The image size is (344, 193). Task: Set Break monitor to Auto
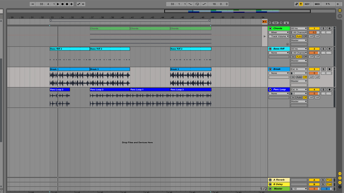299,77
